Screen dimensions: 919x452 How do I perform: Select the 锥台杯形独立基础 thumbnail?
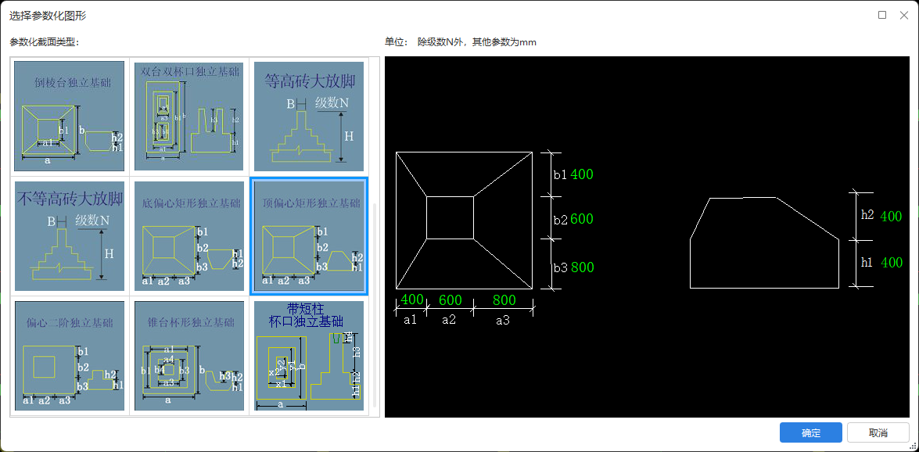189,356
